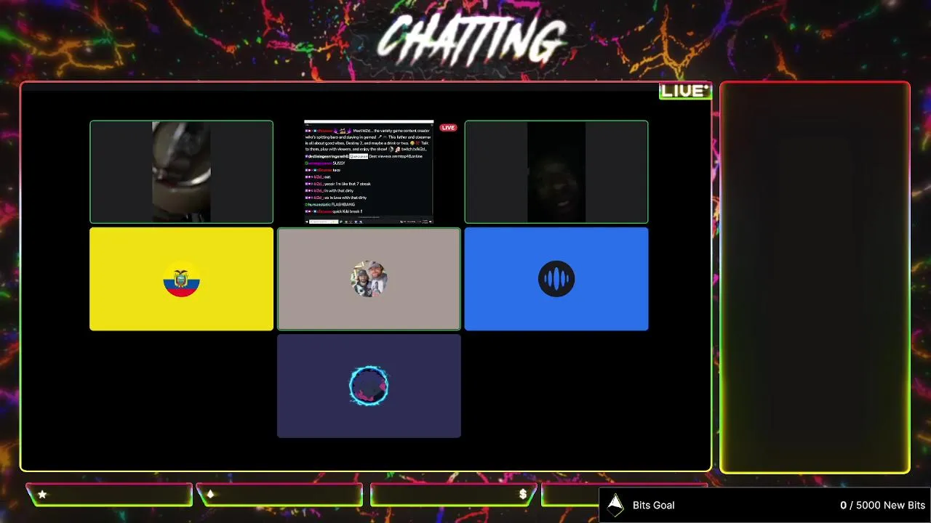The image size is (931, 523).
Task: Click the star icon in bottom bar
Action: click(x=42, y=494)
